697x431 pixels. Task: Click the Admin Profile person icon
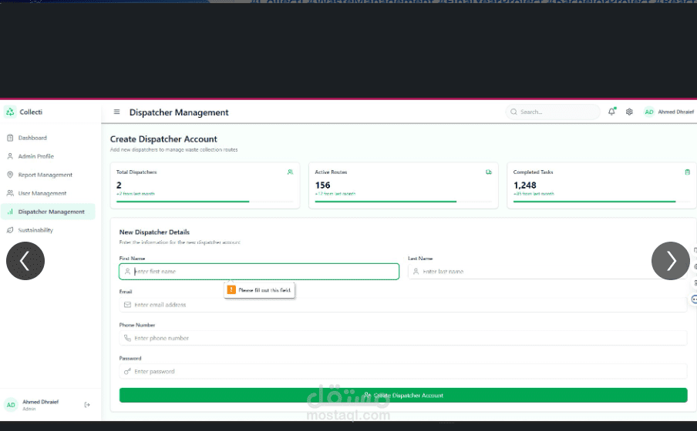click(10, 156)
